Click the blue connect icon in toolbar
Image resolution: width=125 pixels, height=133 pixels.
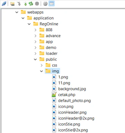[4, 4]
